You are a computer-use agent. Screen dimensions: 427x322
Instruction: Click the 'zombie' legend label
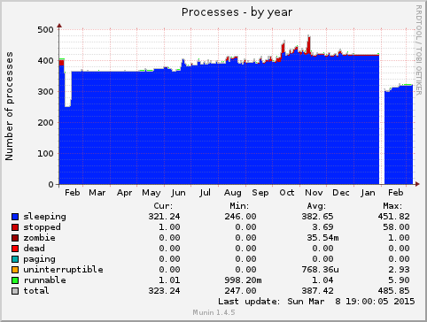[40, 238]
